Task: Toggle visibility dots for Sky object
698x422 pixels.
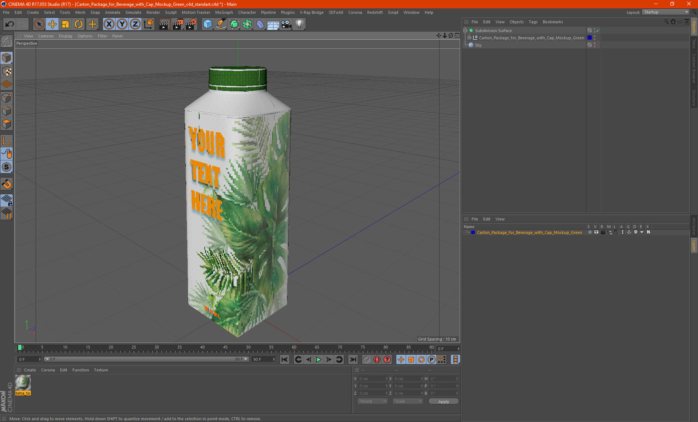Action: click(595, 45)
